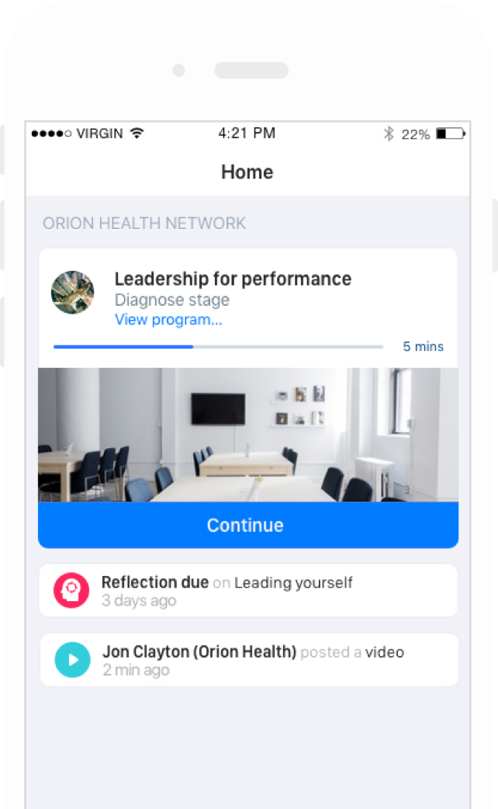498x809 pixels.
Task: Tap the Diagnose stage subtitle
Action: click(x=172, y=300)
